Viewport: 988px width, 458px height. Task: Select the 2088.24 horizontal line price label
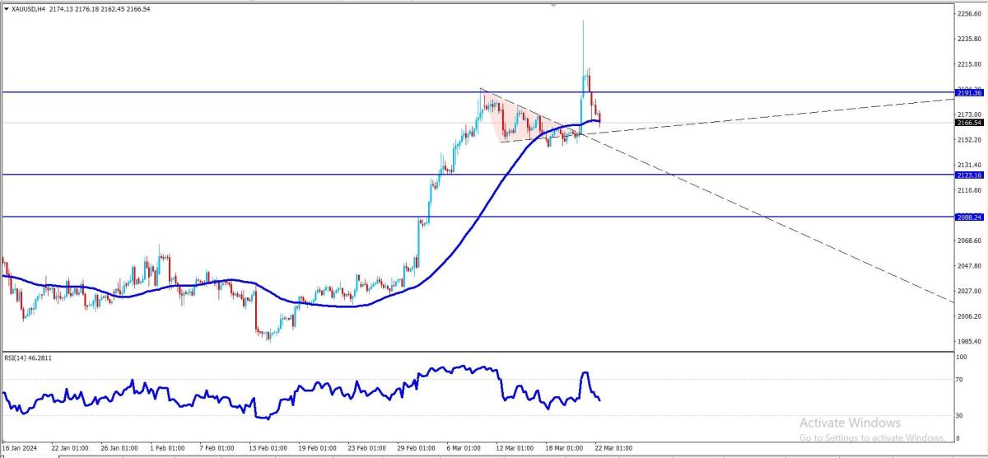click(x=968, y=217)
